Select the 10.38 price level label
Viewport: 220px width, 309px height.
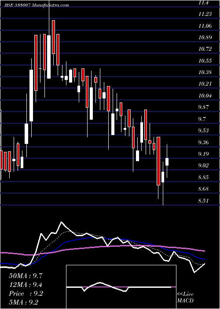point(205,72)
